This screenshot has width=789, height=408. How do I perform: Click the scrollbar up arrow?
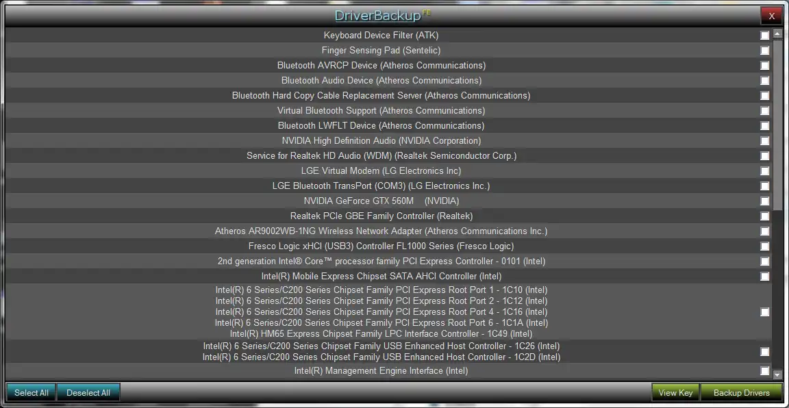point(777,34)
